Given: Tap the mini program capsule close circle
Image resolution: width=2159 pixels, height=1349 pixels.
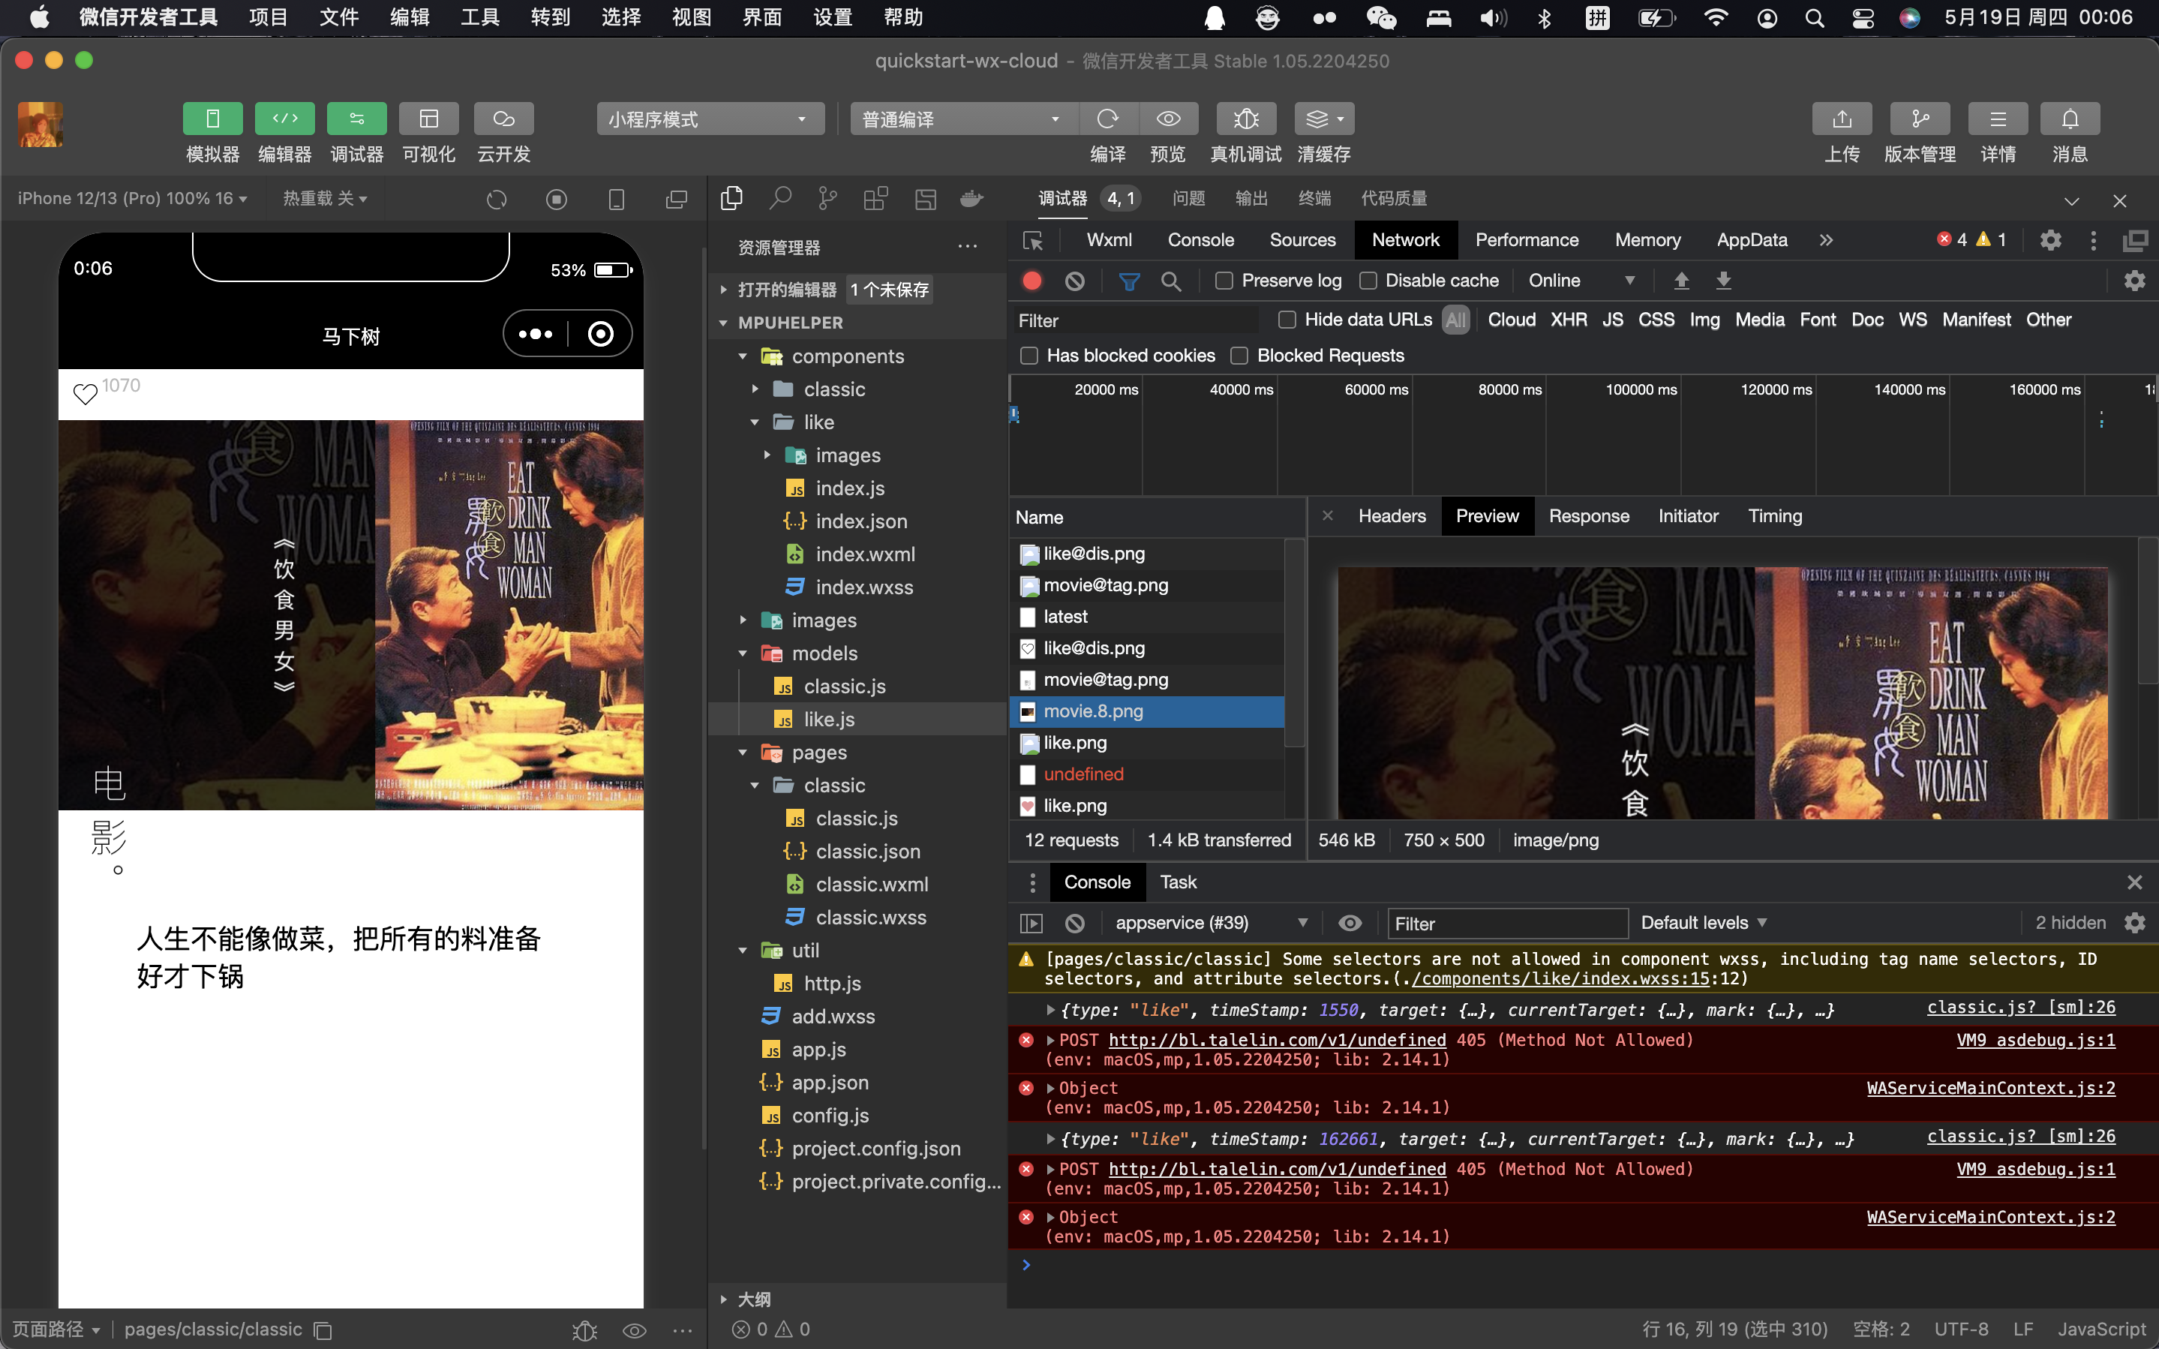Looking at the screenshot, I should click(601, 334).
